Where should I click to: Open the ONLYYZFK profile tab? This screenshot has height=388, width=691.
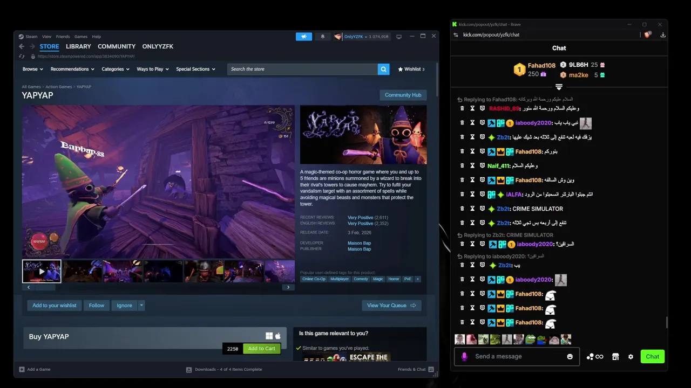point(158,46)
